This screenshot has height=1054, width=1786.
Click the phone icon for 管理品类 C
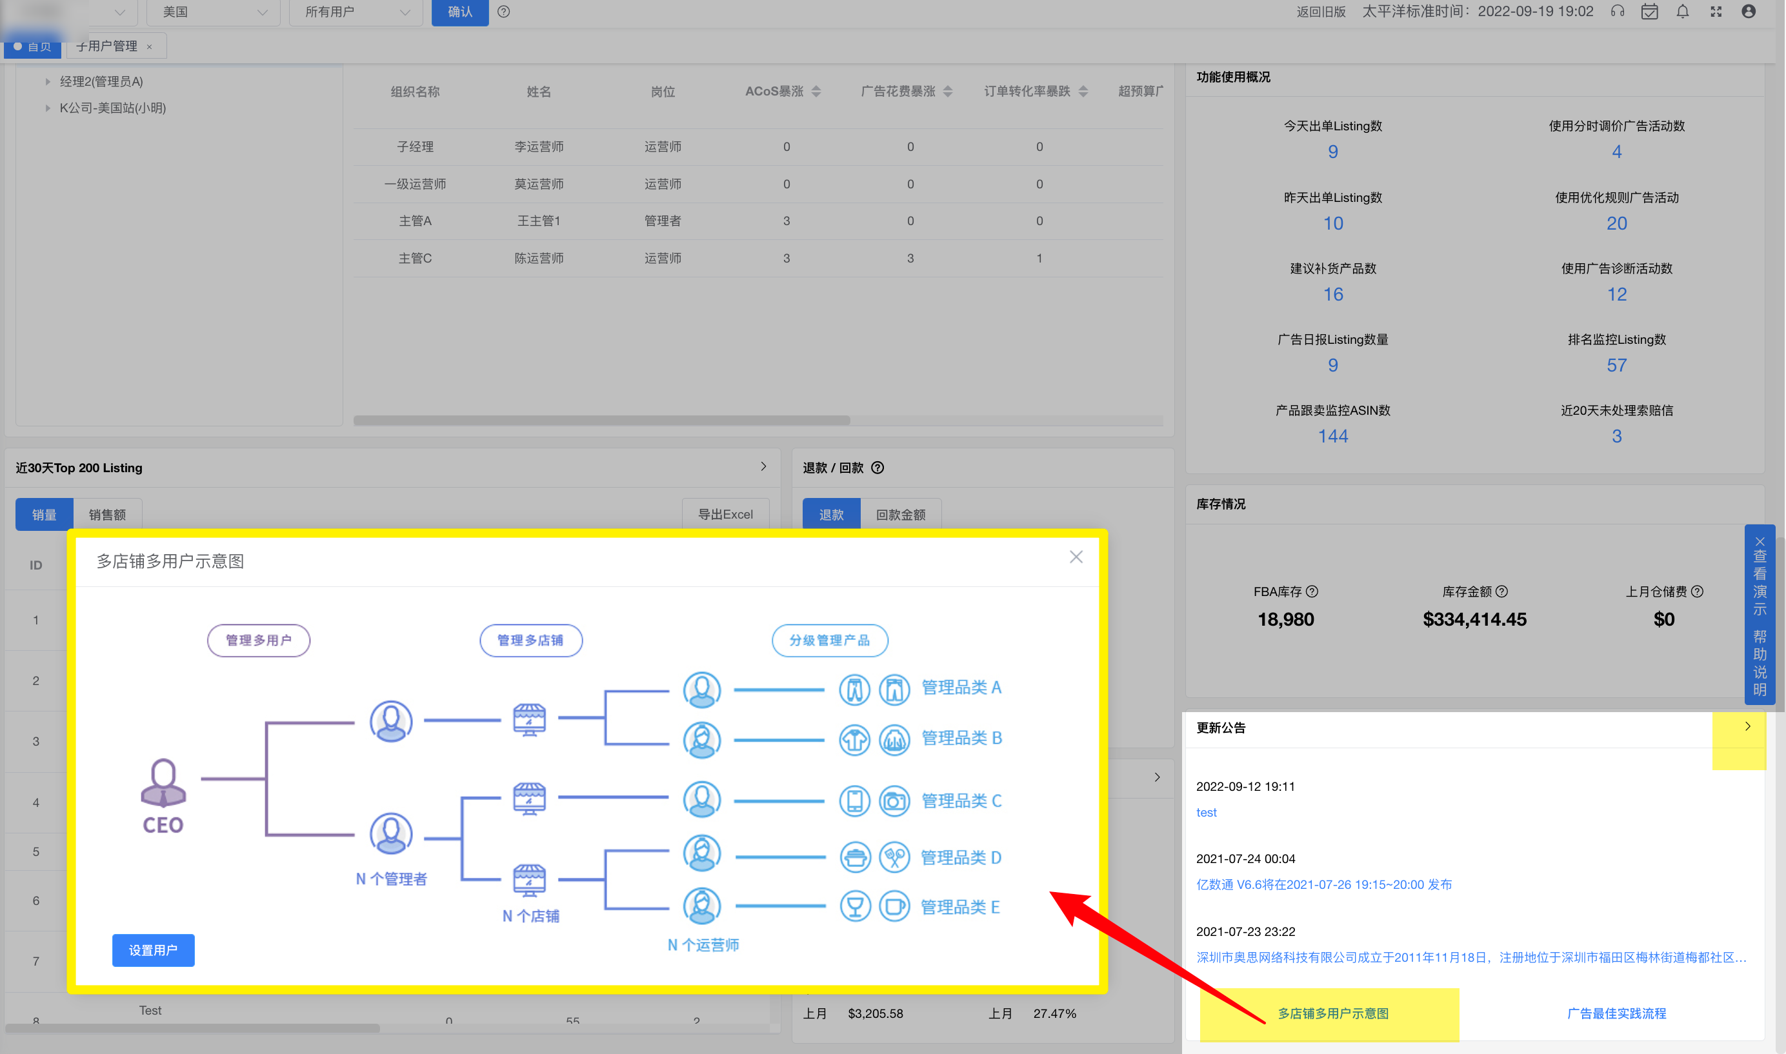tap(855, 801)
